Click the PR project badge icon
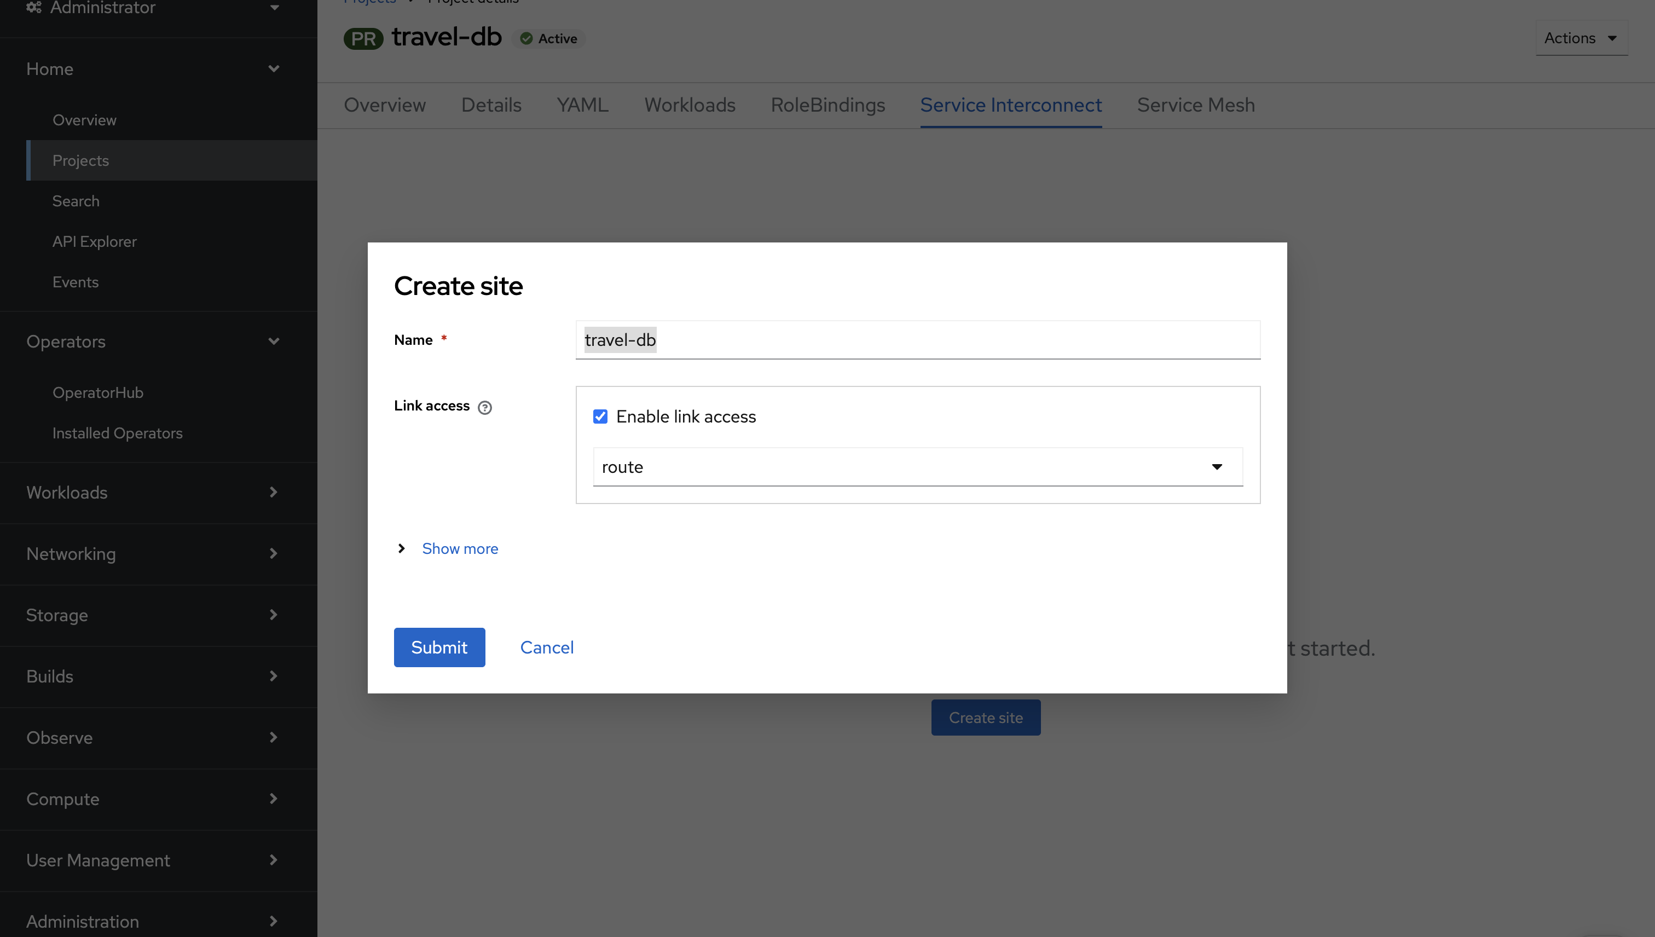 363,39
